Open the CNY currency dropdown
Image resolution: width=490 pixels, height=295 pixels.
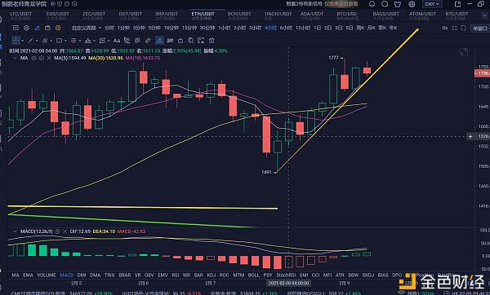pos(432,4)
